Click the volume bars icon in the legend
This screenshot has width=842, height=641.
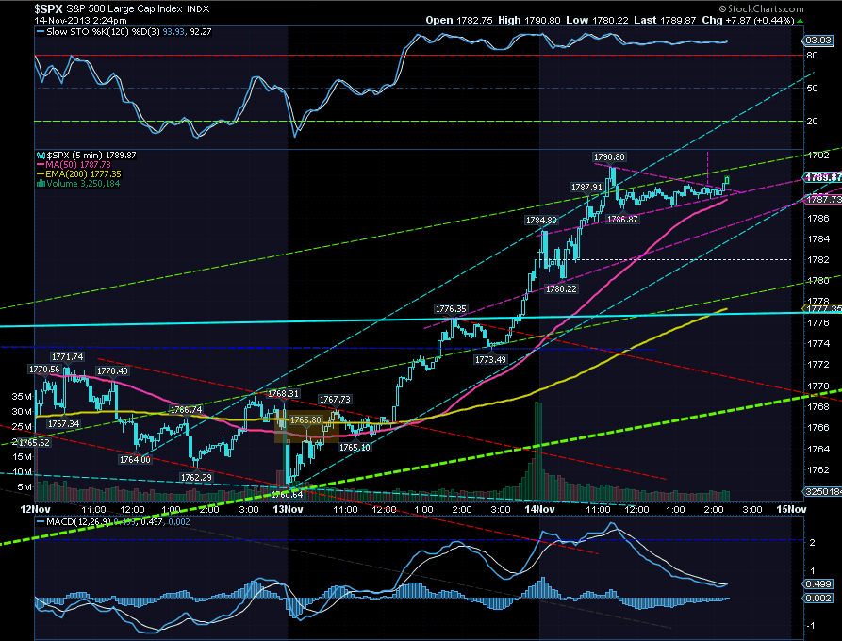click(x=41, y=184)
